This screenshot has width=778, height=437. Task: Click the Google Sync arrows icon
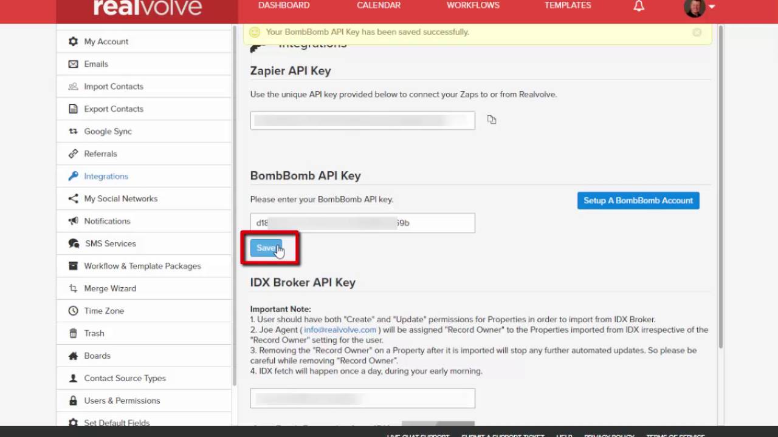73,131
